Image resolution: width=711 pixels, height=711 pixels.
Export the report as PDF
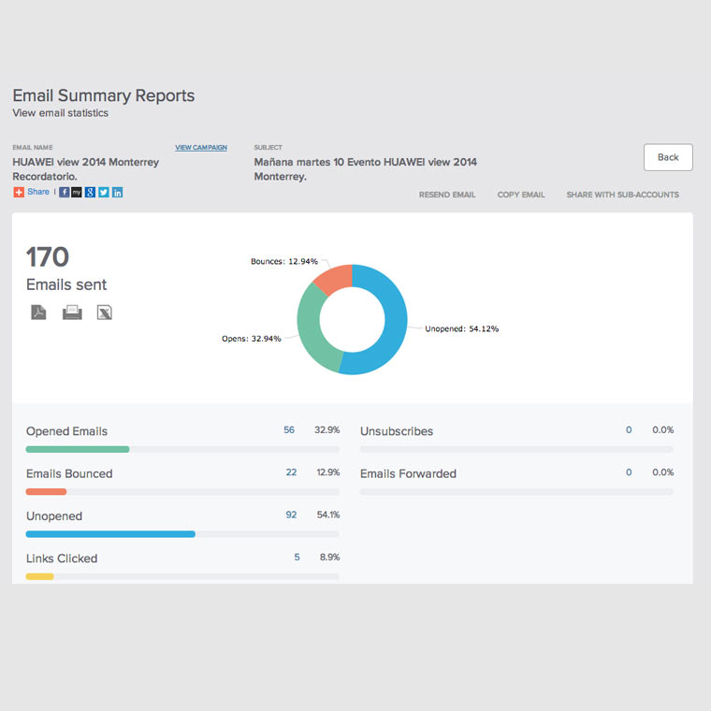coord(38,312)
